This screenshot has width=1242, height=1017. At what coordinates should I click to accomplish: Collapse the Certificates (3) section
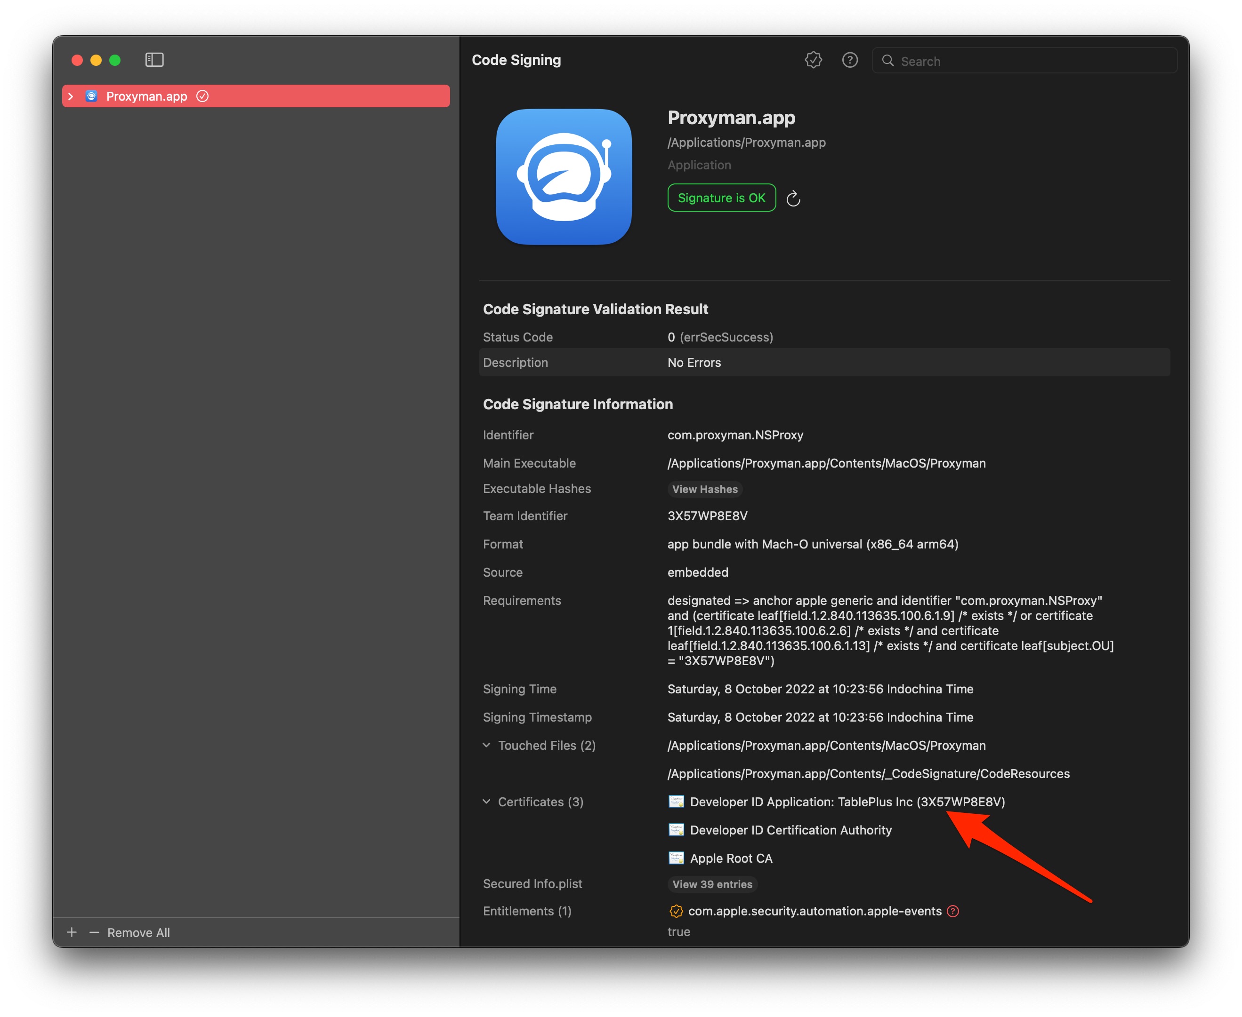pyautogui.click(x=486, y=802)
